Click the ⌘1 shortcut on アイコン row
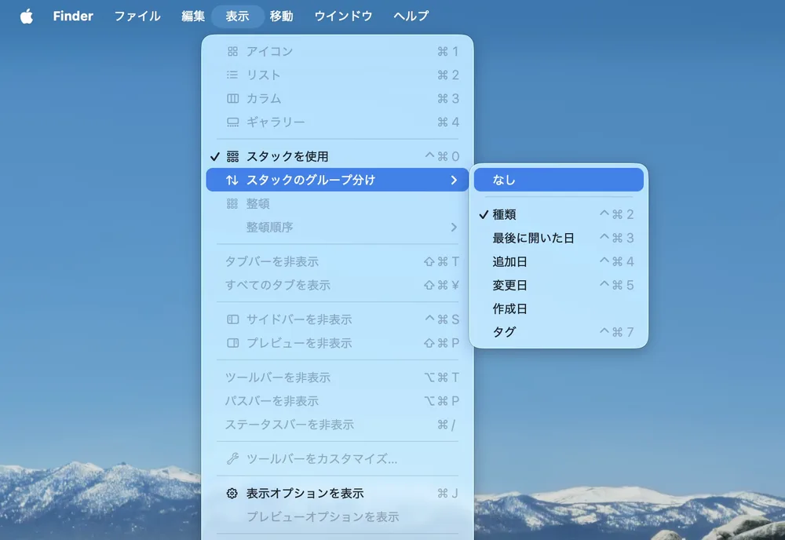 click(448, 52)
